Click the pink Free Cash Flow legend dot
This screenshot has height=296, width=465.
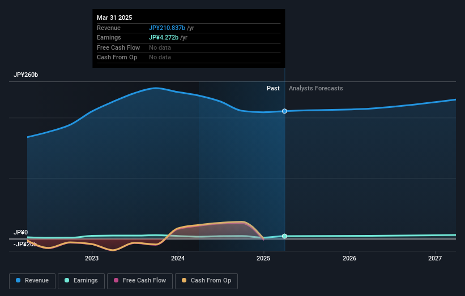click(x=116, y=280)
